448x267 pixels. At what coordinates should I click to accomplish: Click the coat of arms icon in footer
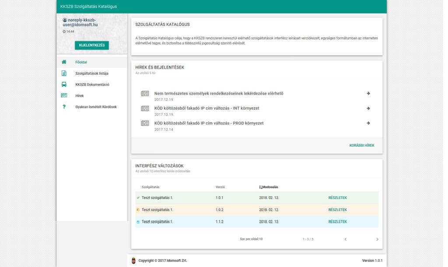133,260
